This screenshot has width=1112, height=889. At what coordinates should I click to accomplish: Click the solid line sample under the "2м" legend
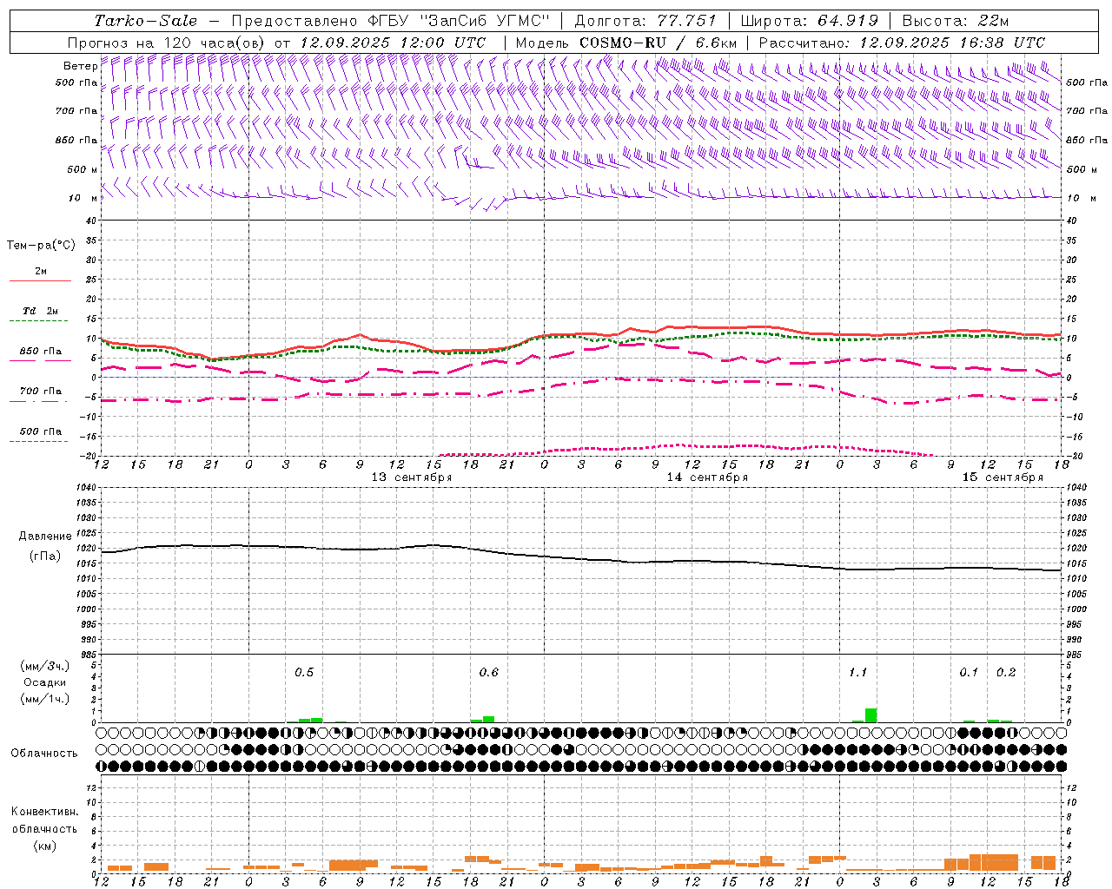40,280
